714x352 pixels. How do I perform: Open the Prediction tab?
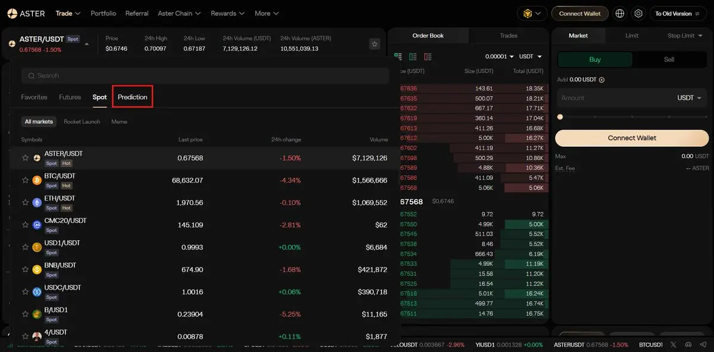click(x=133, y=97)
